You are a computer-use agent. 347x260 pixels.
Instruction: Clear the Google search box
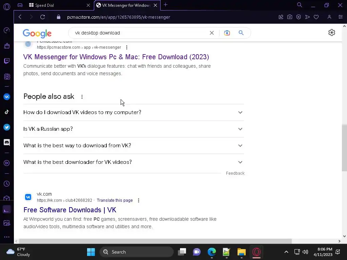212,33
